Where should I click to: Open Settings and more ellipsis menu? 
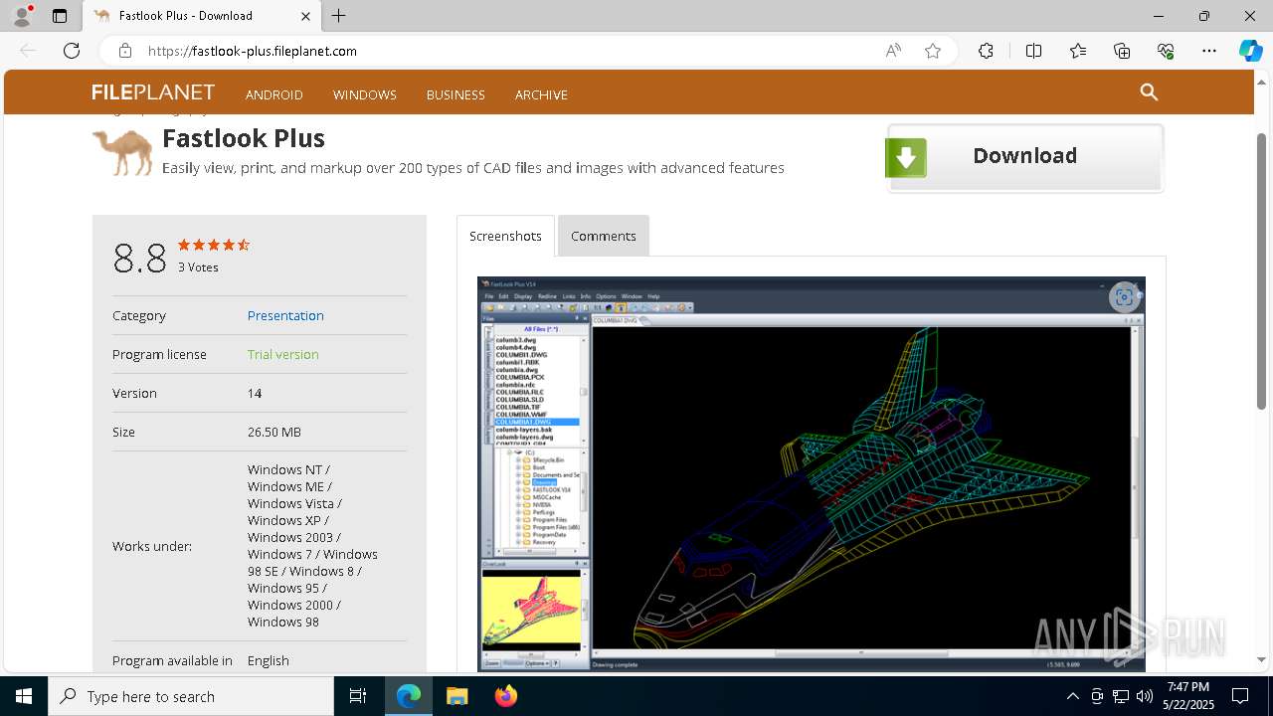tap(1209, 51)
